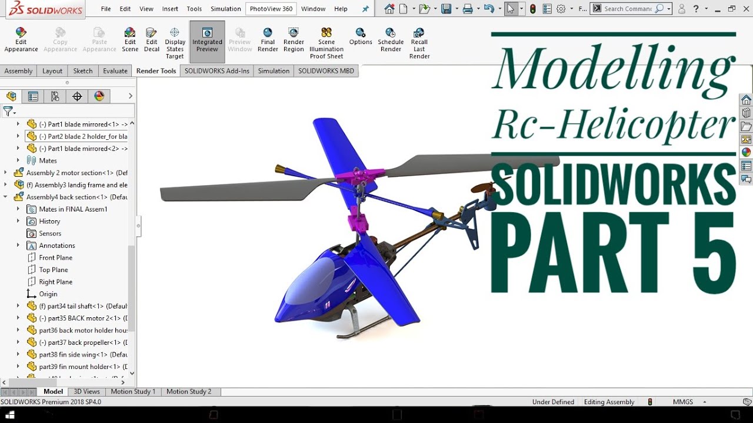Expand the Annotations folder
Screen dimensions: 753x423
[x=18, y=246]
